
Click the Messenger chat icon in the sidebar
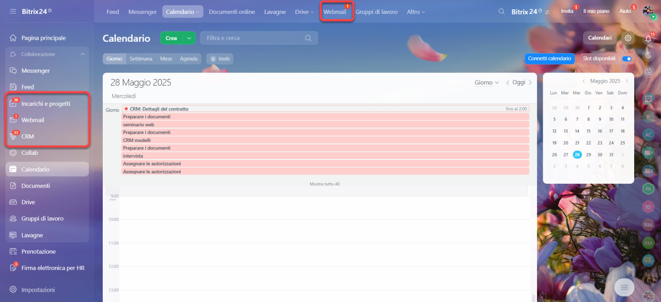pos(13,71)
